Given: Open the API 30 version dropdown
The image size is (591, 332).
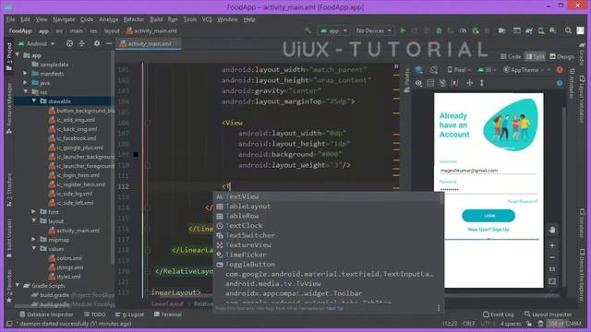Looking at the screenshot, I should 487,70.
